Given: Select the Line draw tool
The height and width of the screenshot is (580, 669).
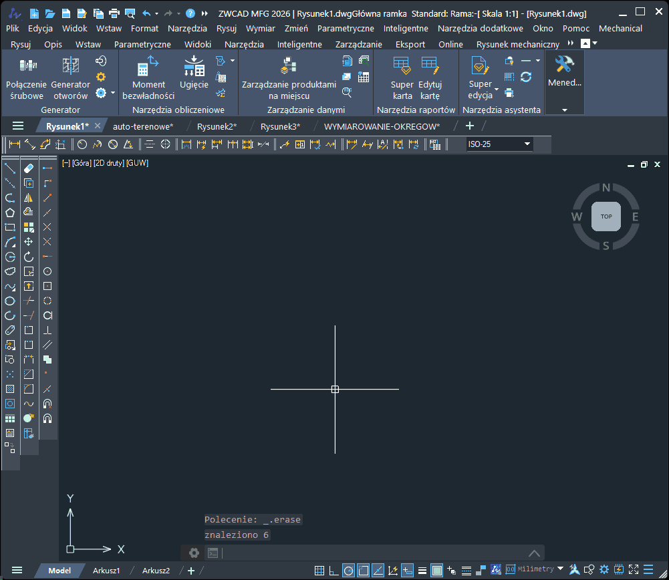Looking at the screenshot, I should click(x=10, y=168).
